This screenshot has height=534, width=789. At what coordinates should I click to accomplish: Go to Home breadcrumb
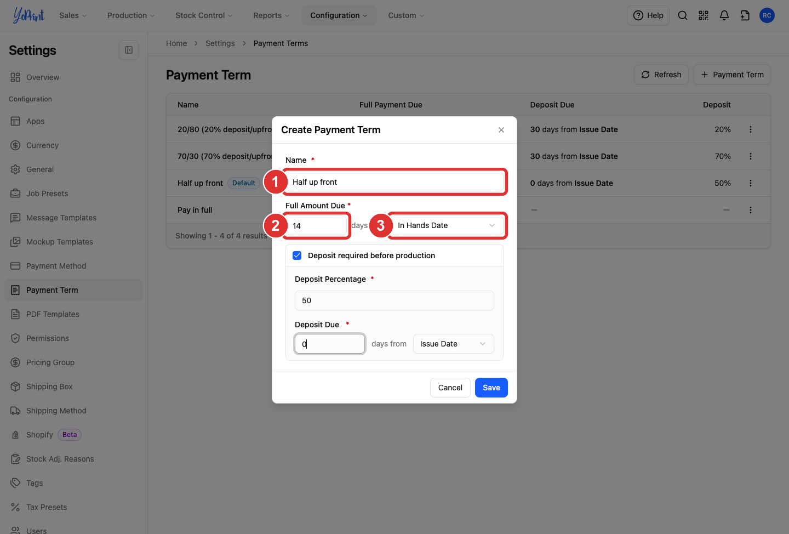coord(176,43)
